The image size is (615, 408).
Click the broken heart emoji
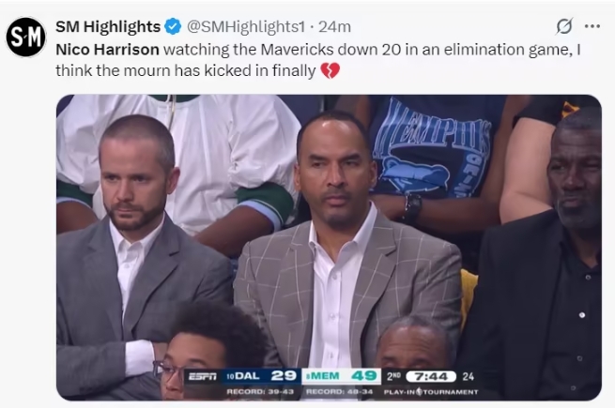330,70
